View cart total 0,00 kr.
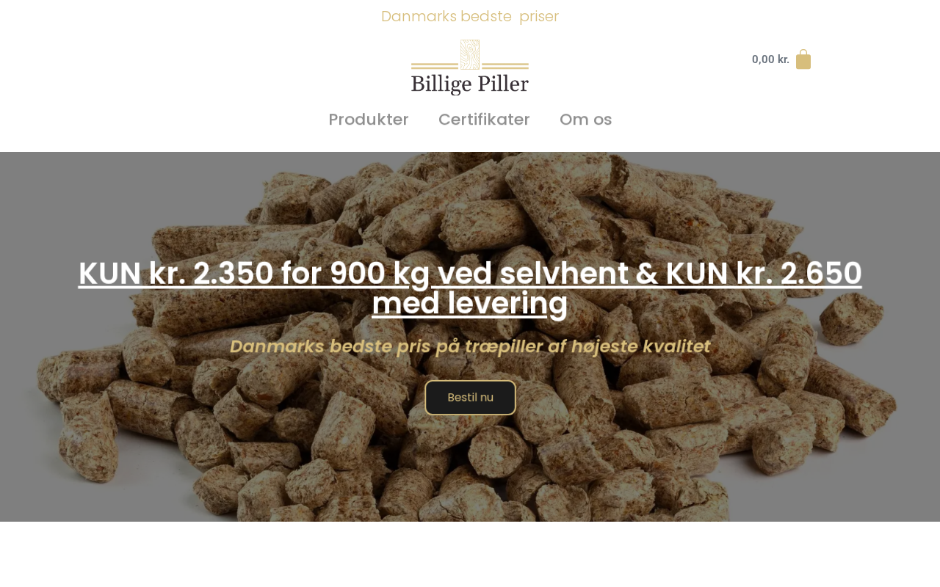This screenshot has height=587, width=940. point(770,59)
